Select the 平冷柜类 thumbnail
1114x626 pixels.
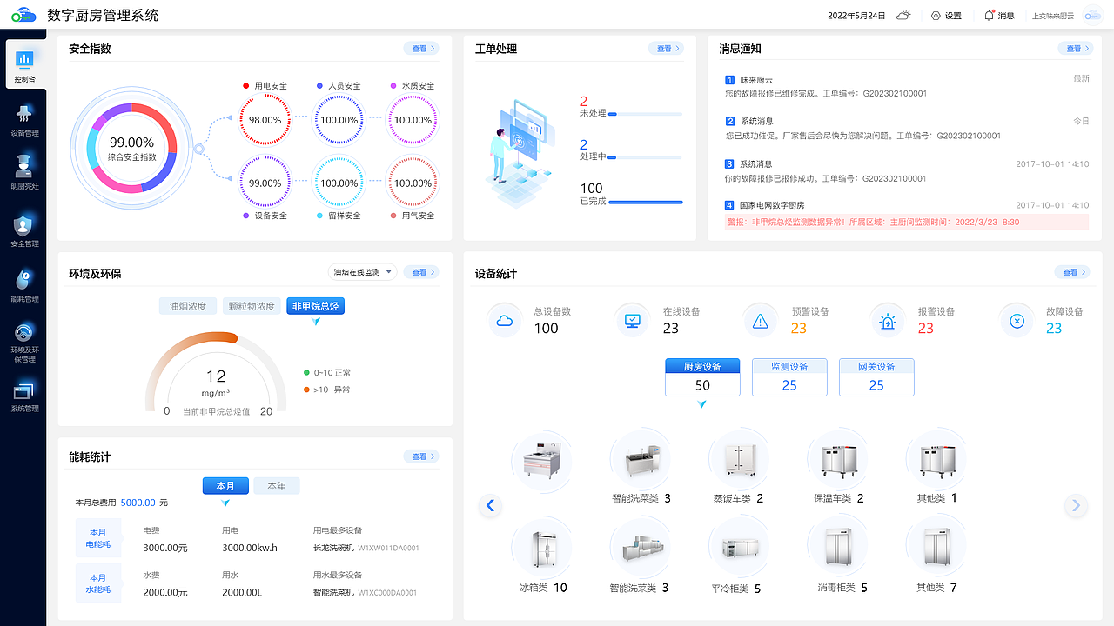739,547
